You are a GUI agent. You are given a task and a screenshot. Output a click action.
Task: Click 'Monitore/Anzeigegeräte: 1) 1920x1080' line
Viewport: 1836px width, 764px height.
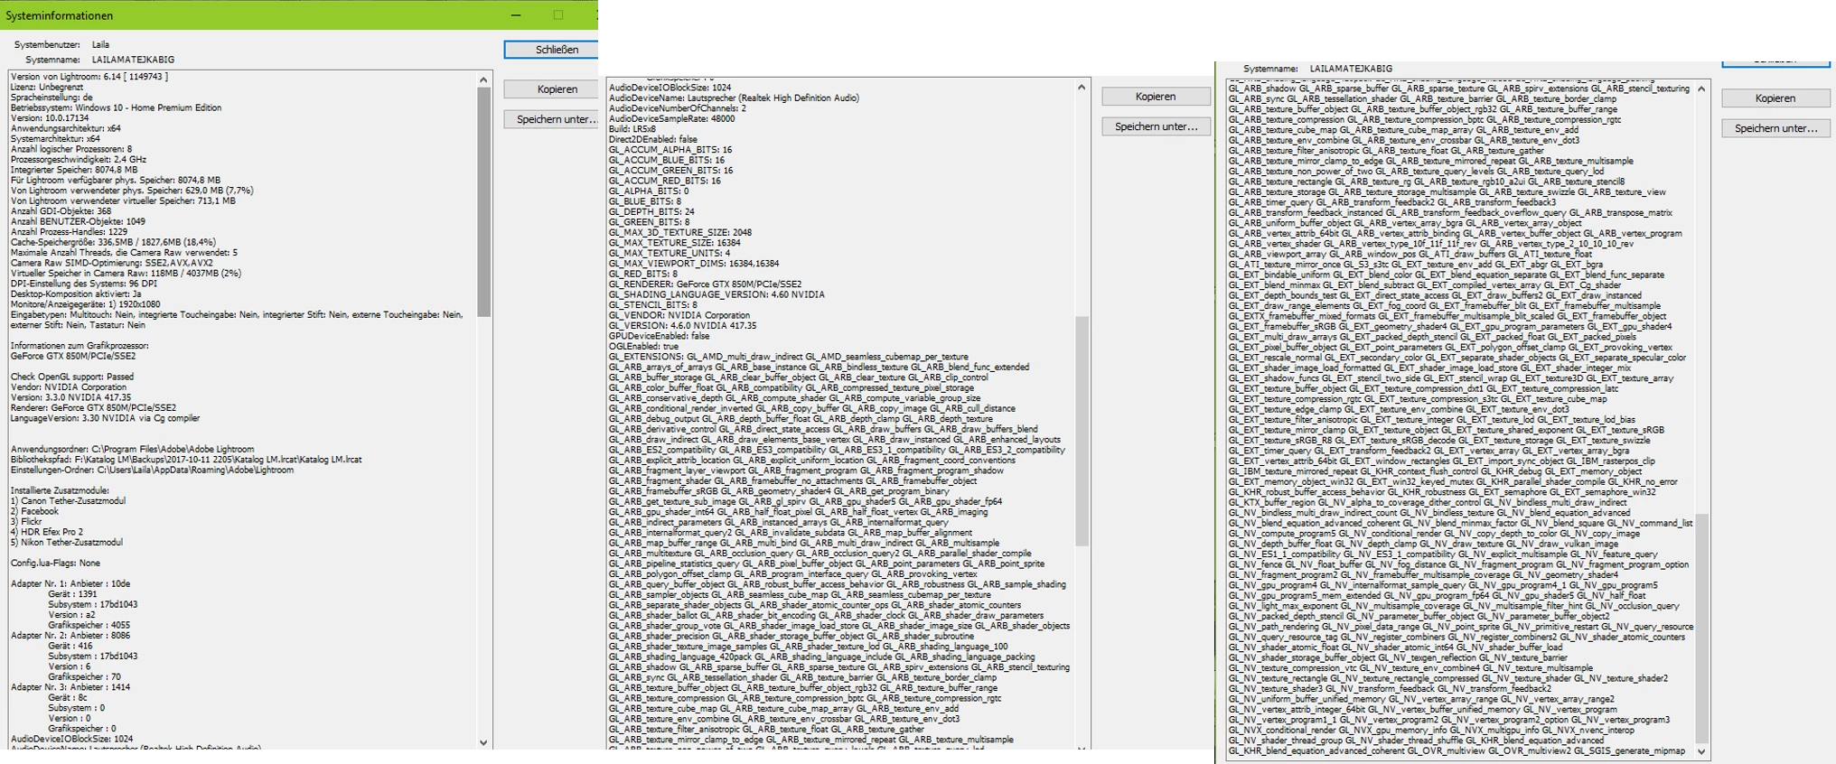[86, 304]
